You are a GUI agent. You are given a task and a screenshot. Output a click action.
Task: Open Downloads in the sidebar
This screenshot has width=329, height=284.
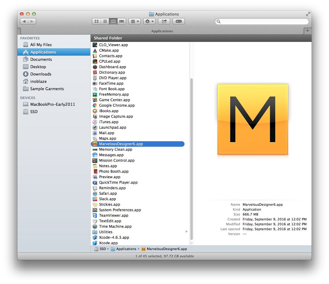tap(40, 74)
